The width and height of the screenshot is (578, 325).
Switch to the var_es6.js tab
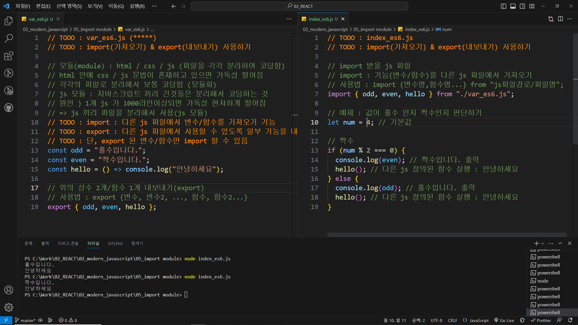(x=38, y=19)
